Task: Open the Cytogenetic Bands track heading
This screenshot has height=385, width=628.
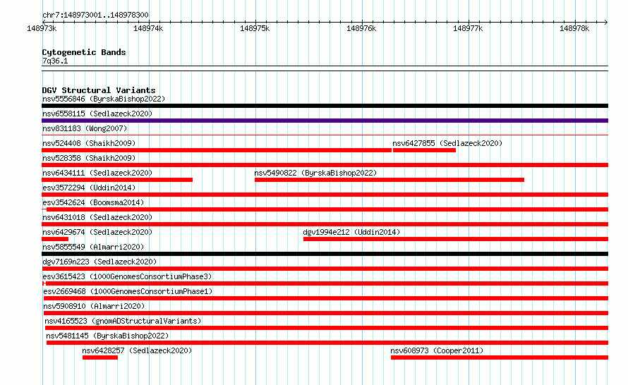Action: [84, 52]
